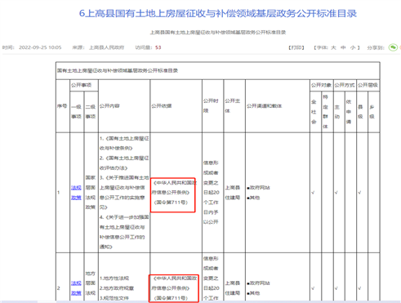Click the 主动 checkmark in row 1
This screenshot has height=303, width=401.
(336, 193)
